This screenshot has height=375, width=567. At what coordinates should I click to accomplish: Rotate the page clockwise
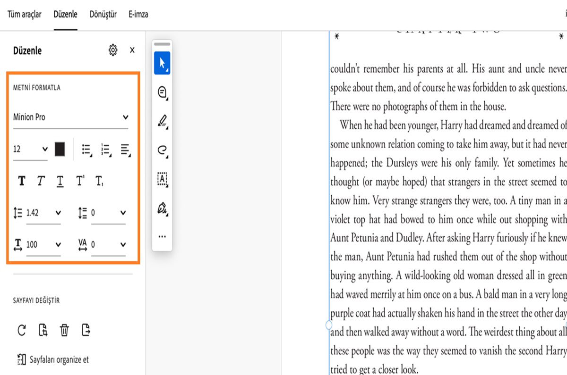coord(22,330)
